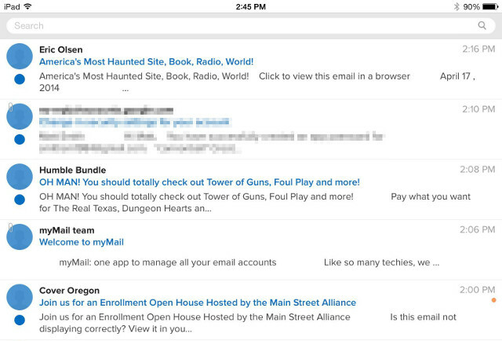Image resolution: width=502 pixels, height=341 pixels.
Task: Select sender name myMail team
Action: [x=67, y=230]
